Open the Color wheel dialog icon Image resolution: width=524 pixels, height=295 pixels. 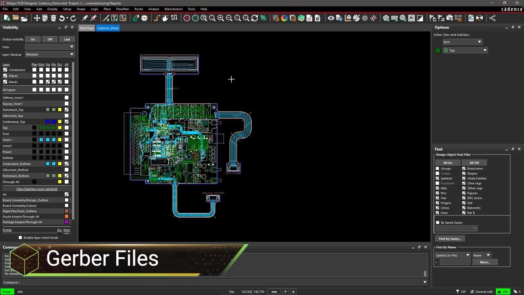point(285,18)
